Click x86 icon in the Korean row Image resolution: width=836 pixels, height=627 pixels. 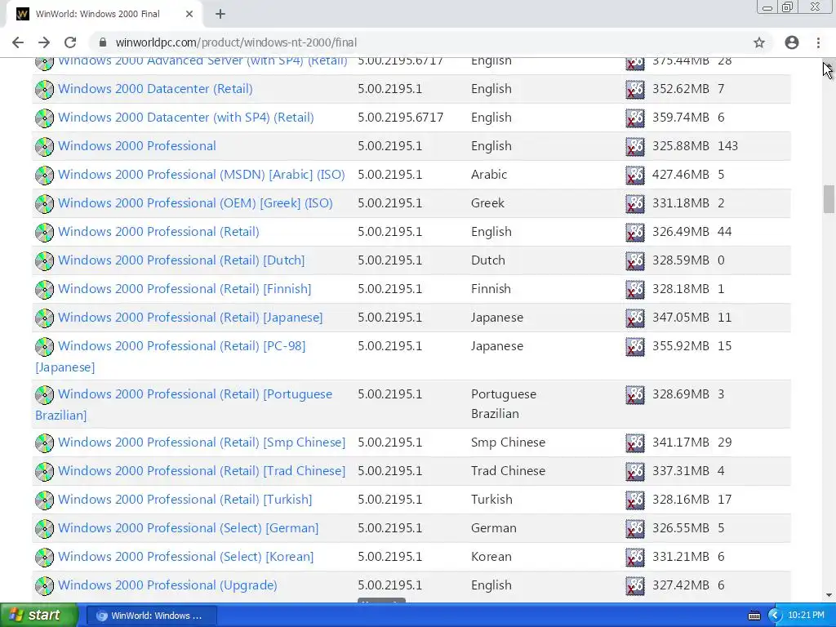click(635, 557)
